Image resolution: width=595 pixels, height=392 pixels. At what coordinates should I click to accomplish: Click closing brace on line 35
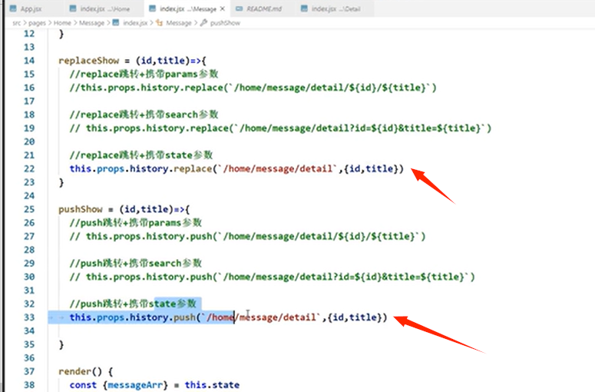61,344
